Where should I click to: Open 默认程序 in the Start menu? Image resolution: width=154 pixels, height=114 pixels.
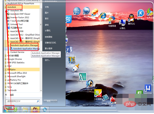coord(49,48)
